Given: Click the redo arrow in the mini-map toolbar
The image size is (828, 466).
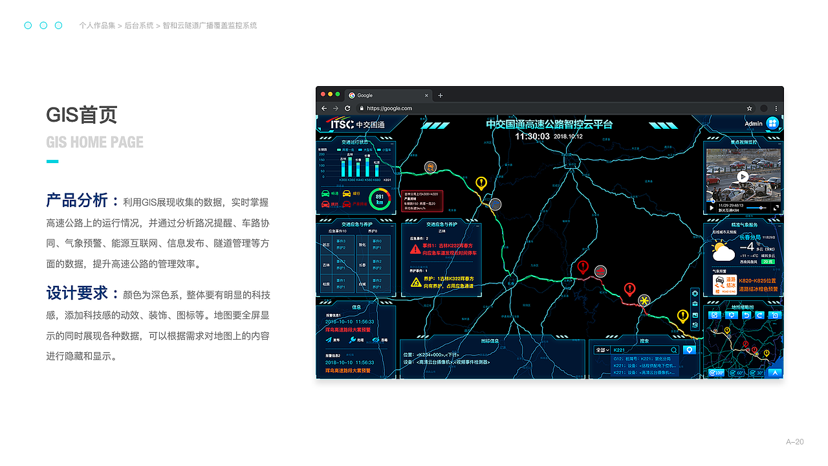Looking at the screenshot, I should (760, 315).
